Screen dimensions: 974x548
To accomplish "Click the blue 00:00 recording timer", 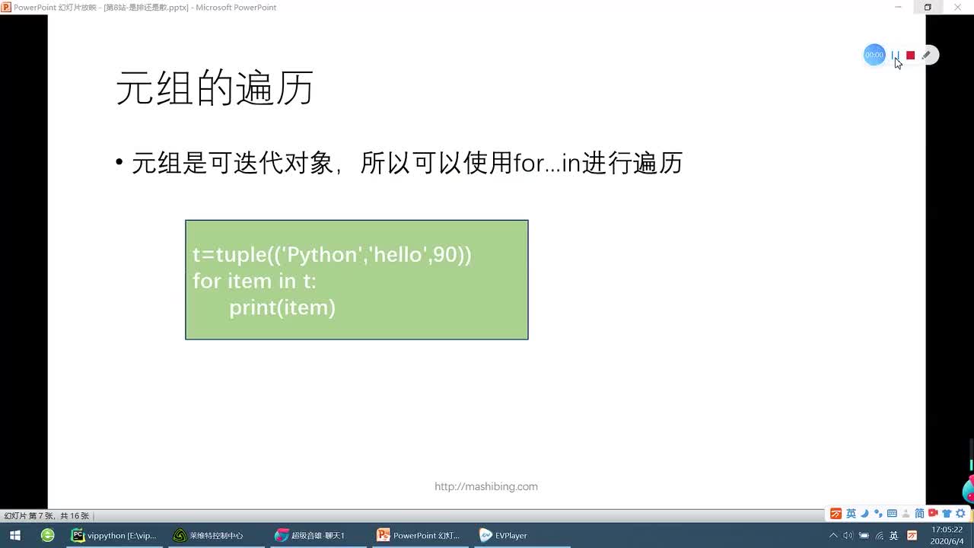I will (874, 55).
